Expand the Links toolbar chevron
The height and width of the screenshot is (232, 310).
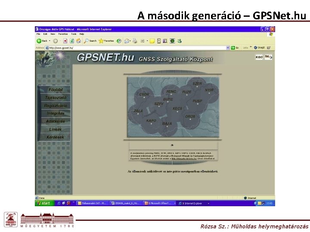(251, 47)
